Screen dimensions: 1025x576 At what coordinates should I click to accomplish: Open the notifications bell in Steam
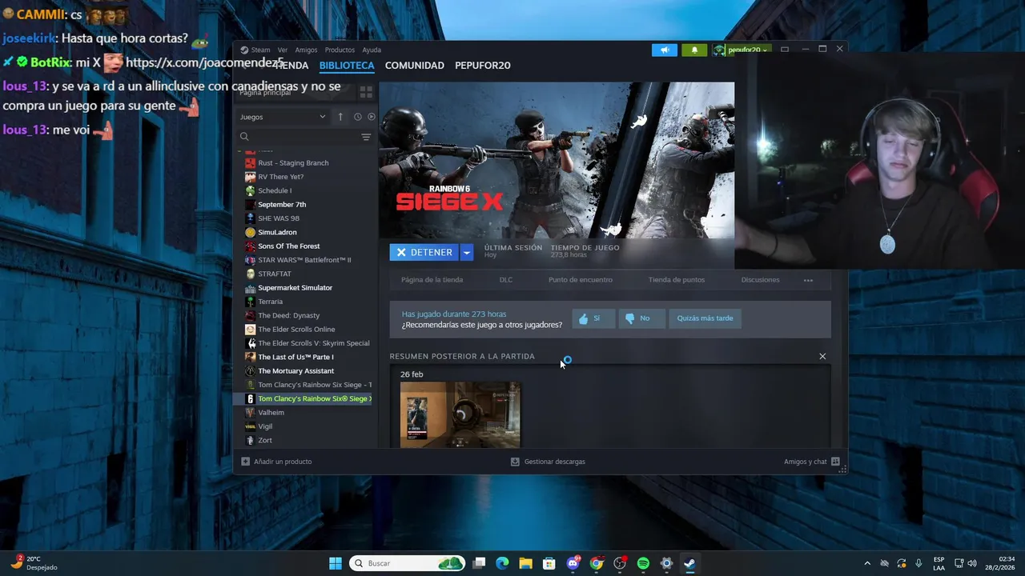tap(694, 50)
